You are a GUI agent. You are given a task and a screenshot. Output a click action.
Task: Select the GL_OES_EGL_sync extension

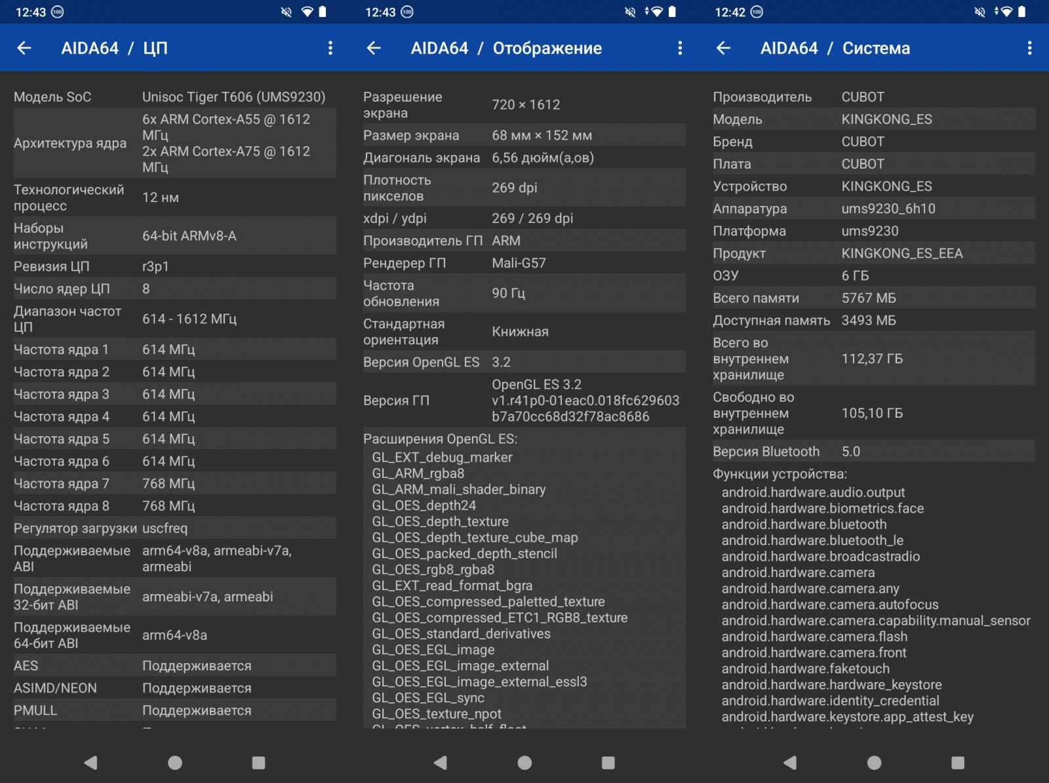click(428, 698)
